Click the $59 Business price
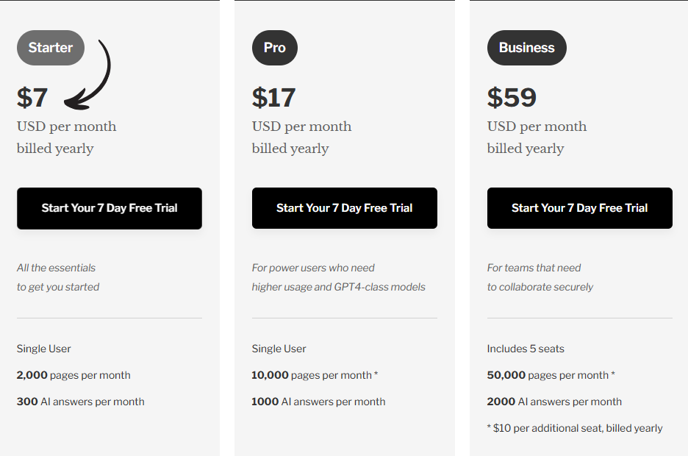 click(512, 97)
